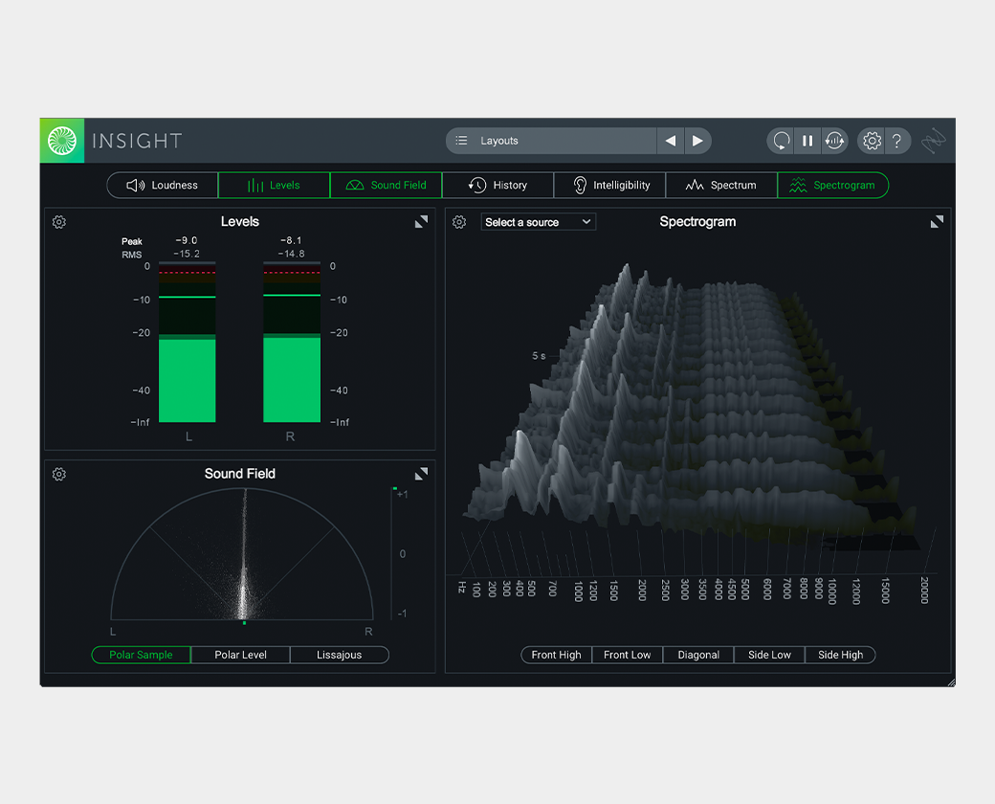Open help question mark

pyautogui.click(x=896, y=141)
